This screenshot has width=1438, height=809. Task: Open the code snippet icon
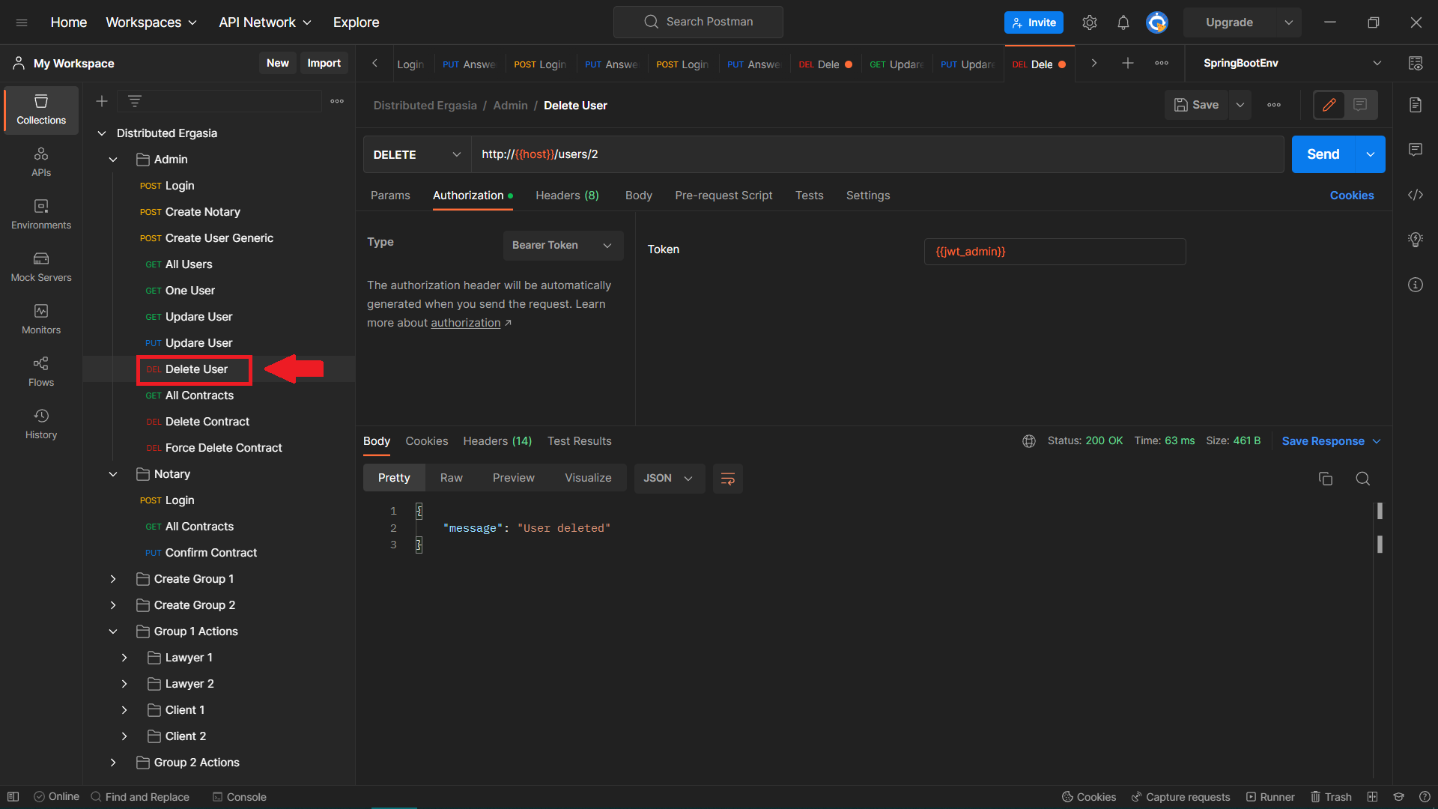pos(1416,195)
